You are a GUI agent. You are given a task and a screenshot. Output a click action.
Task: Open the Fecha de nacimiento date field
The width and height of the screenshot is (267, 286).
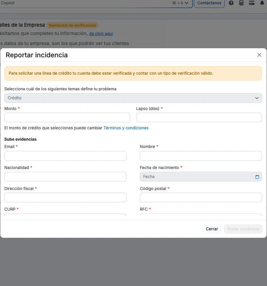pyautogui.click(x=201, y=177)
